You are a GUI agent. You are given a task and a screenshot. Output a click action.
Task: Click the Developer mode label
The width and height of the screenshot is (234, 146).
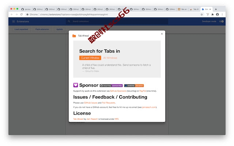click(209, 22)
